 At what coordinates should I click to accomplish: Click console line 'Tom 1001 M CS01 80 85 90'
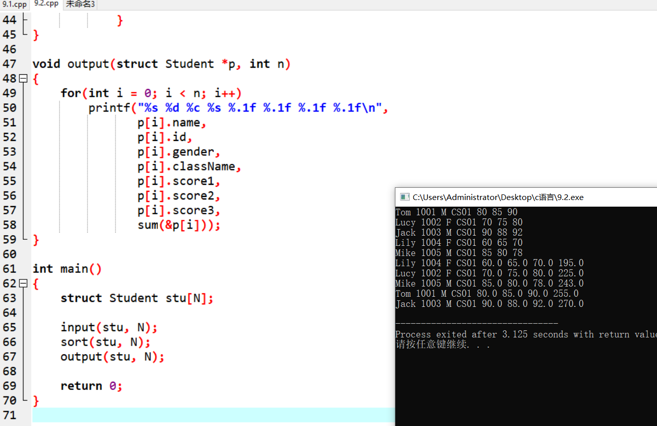[x=456, y=212]
